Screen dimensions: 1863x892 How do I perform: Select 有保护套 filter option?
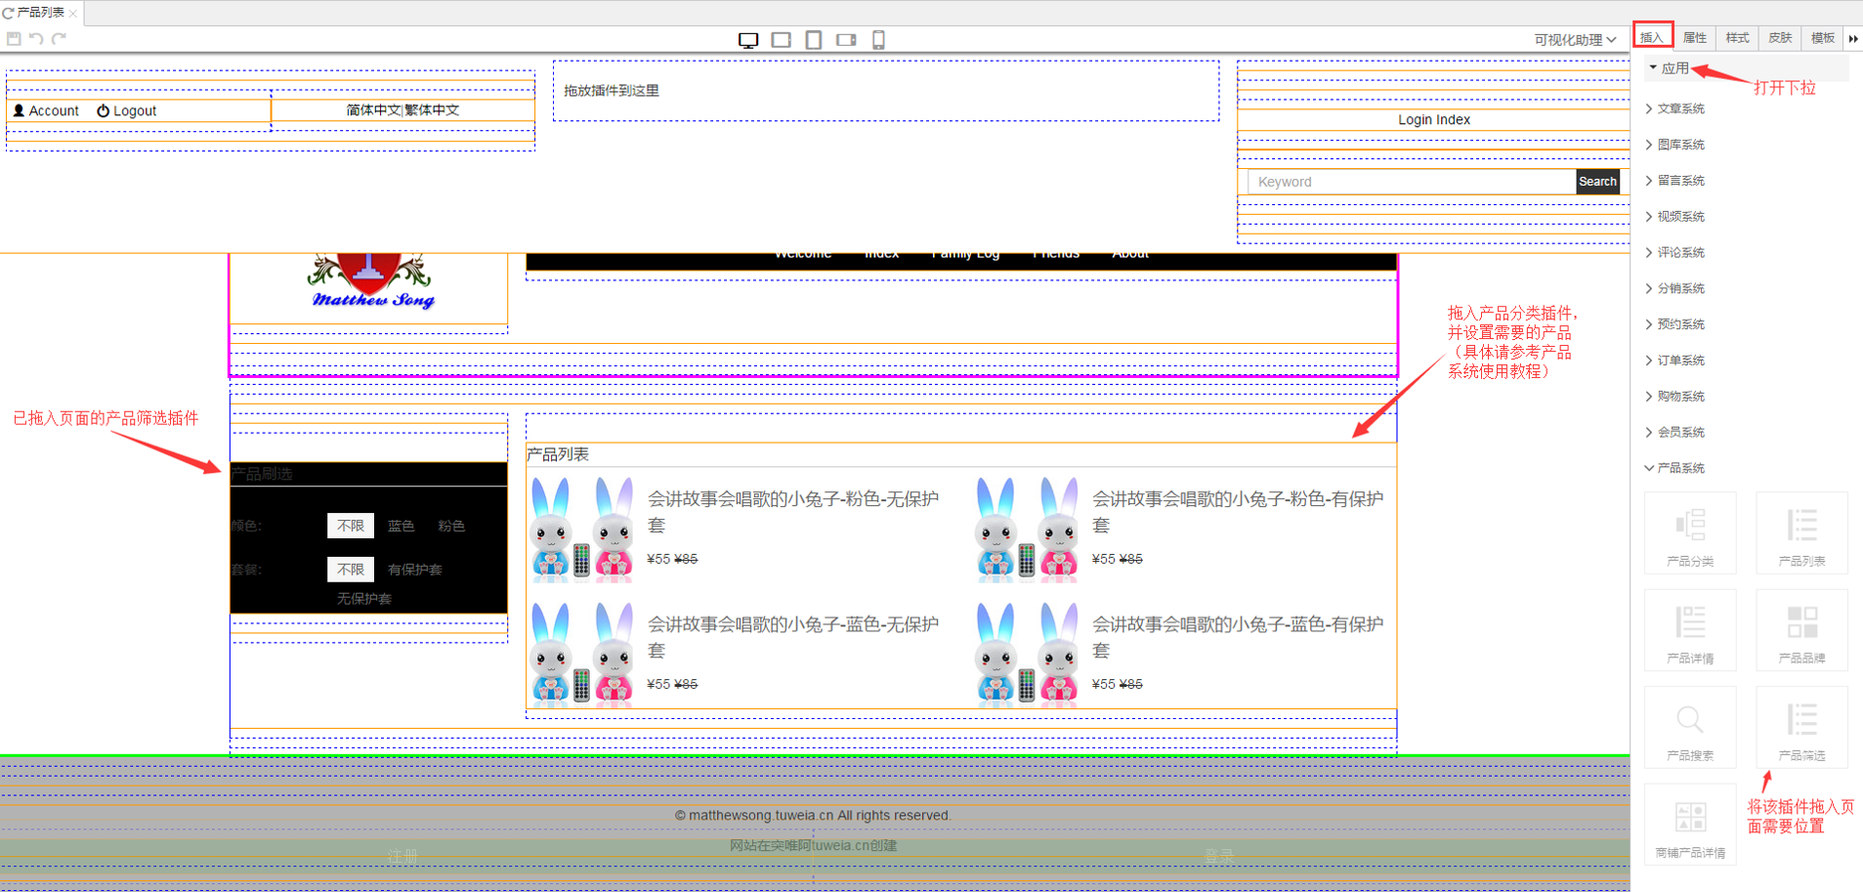point(415,570)
